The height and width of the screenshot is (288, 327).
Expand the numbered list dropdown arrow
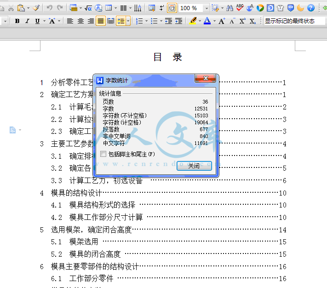point(146,21)
